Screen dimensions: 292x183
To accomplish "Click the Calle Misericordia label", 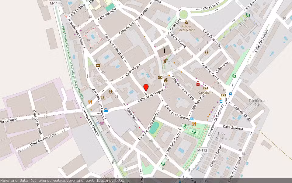I will [43, 139].
